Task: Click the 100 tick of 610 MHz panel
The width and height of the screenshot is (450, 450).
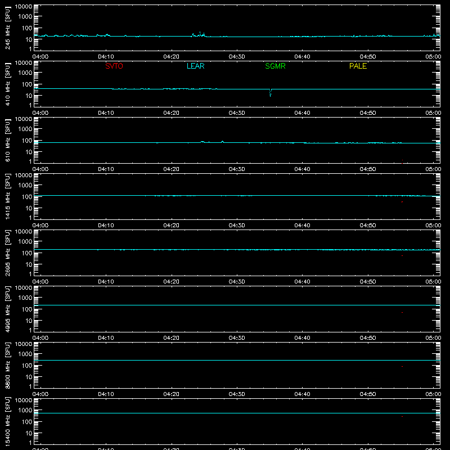Action: pos(27,141)
